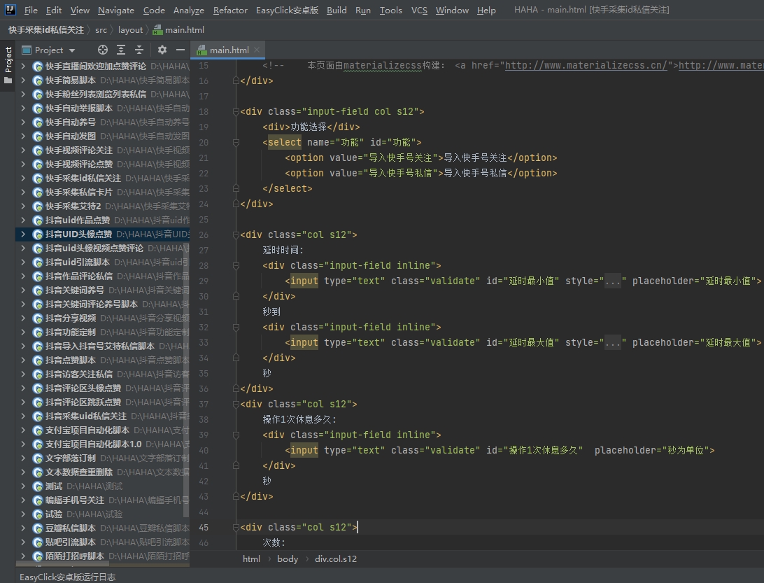
Task: Click module icon of 抖音关键词养号
Action: coord(38,290)
